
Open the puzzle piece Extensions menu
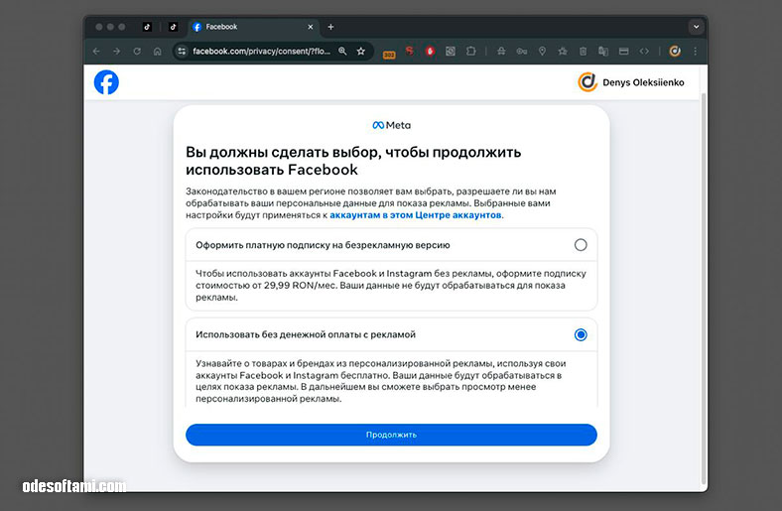click(470, 51)
